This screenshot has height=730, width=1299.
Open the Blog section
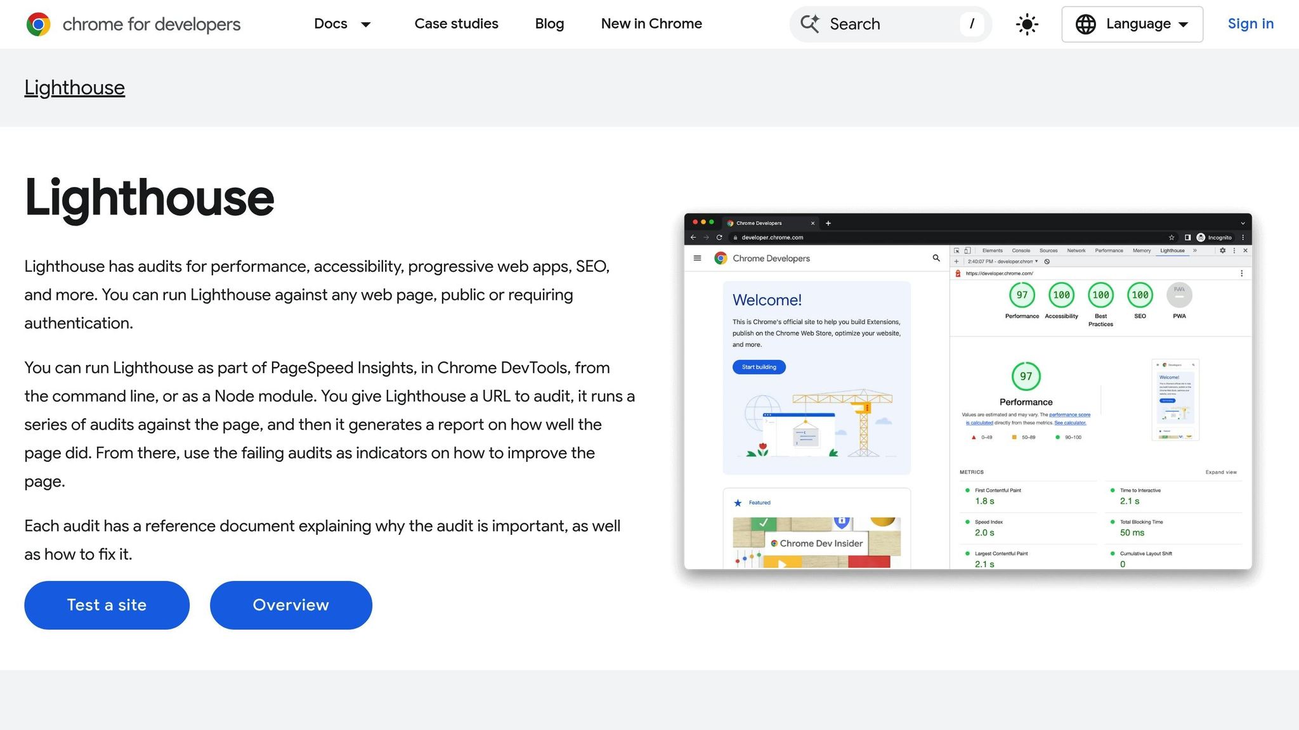point(549,24)
